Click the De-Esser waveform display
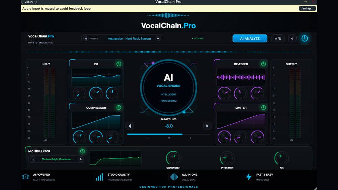The image size is (338, 190). 241,77
